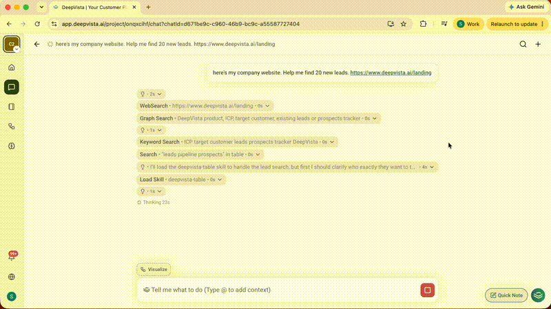Open media controls icon in toolbar
Image resolution: width=551 pixels, height=309 pixels.
pyautogui.click(x=444, y=24)
